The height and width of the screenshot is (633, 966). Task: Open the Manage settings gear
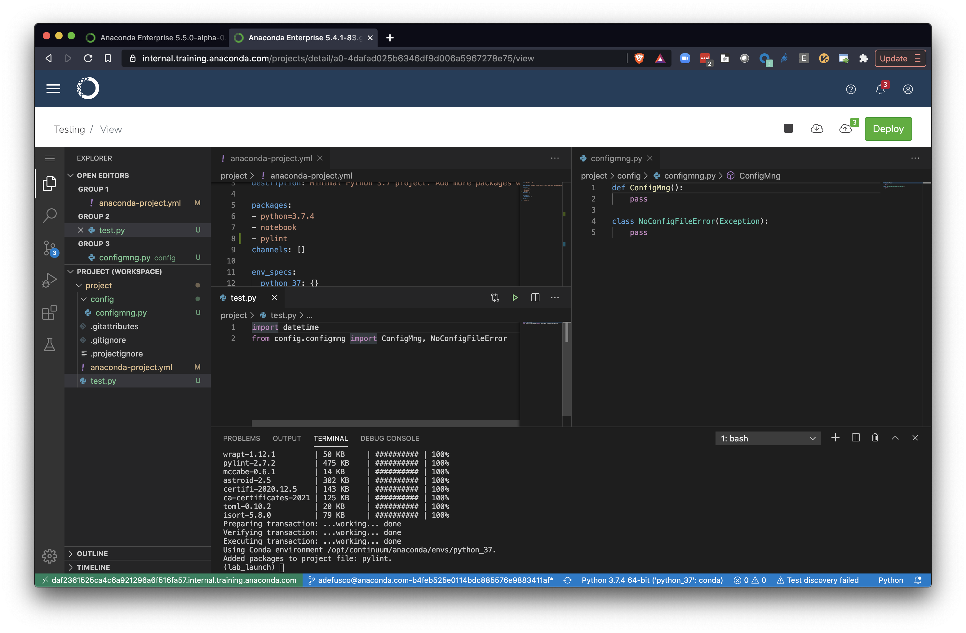click(x=50, y=556)
